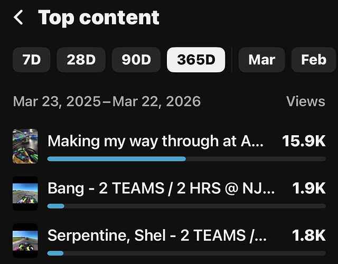Click the Bang video's views bar
Screen dimensions: 338x264
click(56, 206)
